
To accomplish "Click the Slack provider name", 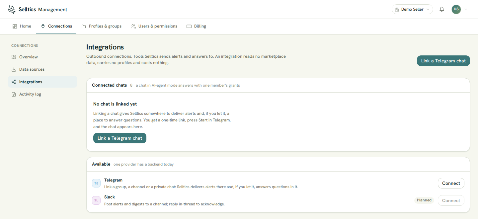I will pyautogui.click(x=110, y=197).
